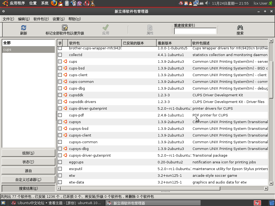275x206 pixels.
Task: Select the 全部 entry in left filter list
Action: [x=28, y=43]
